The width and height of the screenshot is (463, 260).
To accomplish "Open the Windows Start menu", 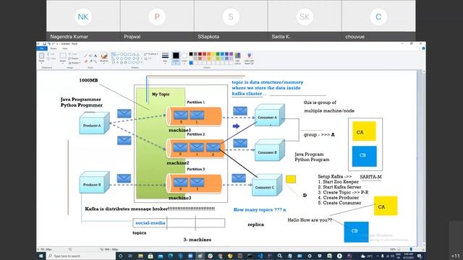I will [41, 256].
